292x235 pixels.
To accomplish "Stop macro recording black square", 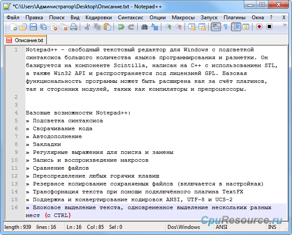I will tap(269, 27).
